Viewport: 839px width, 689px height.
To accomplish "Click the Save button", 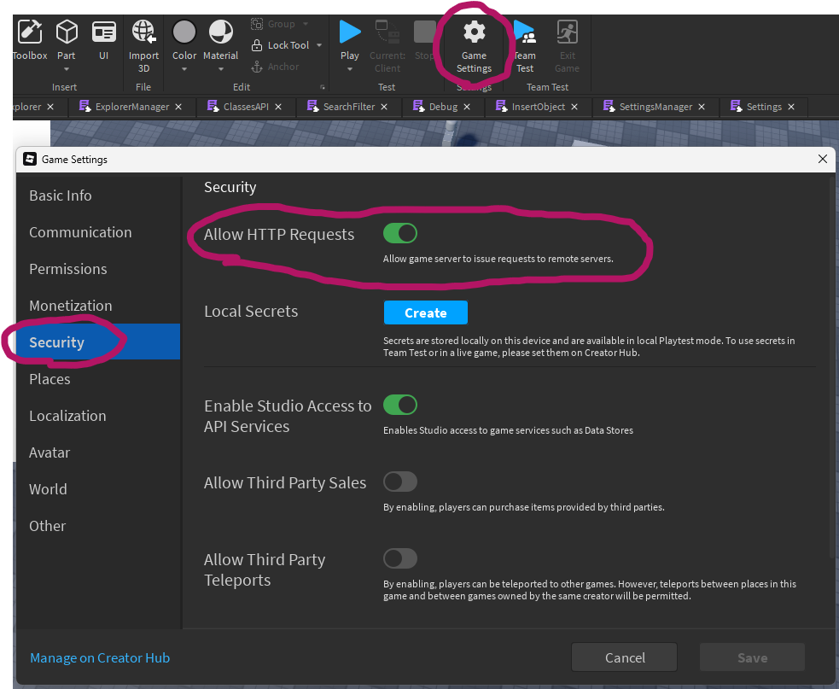I will click(x=752, y=657).
